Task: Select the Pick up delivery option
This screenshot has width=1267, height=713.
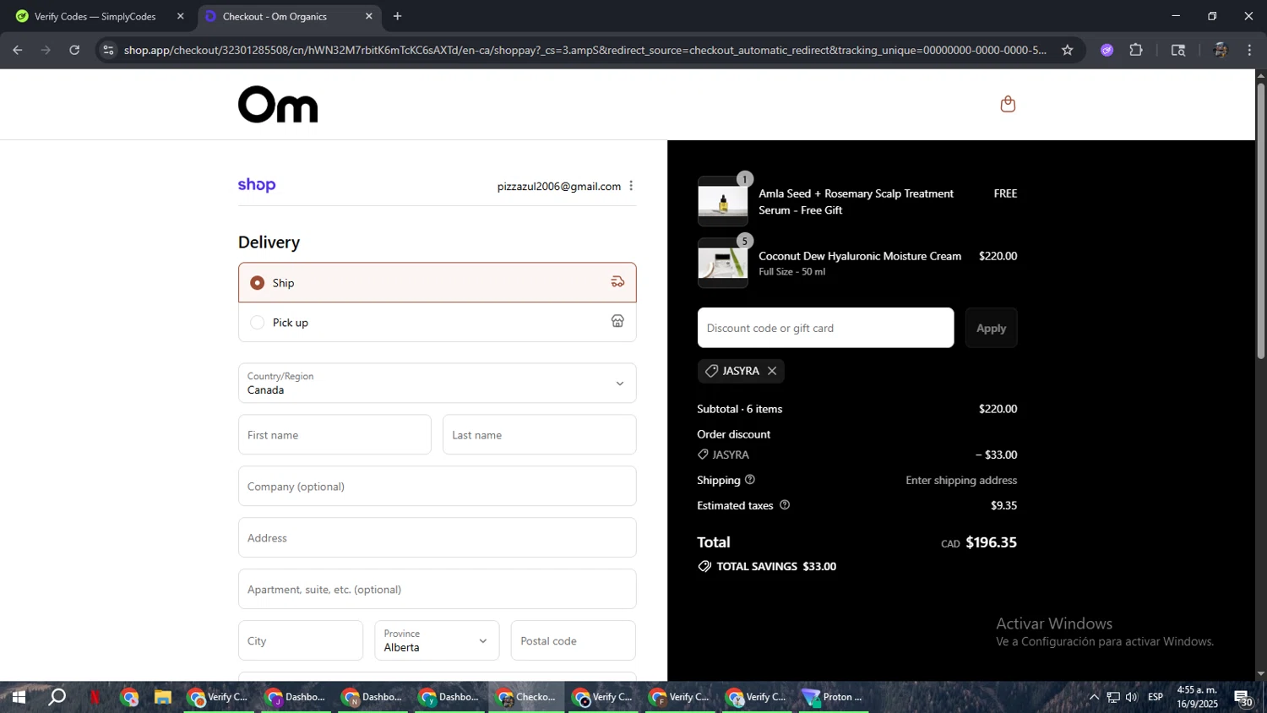Action: click(x=437, y=322)
